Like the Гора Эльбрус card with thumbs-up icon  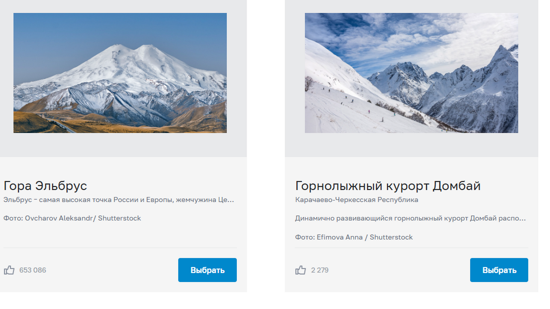(9, 270)
